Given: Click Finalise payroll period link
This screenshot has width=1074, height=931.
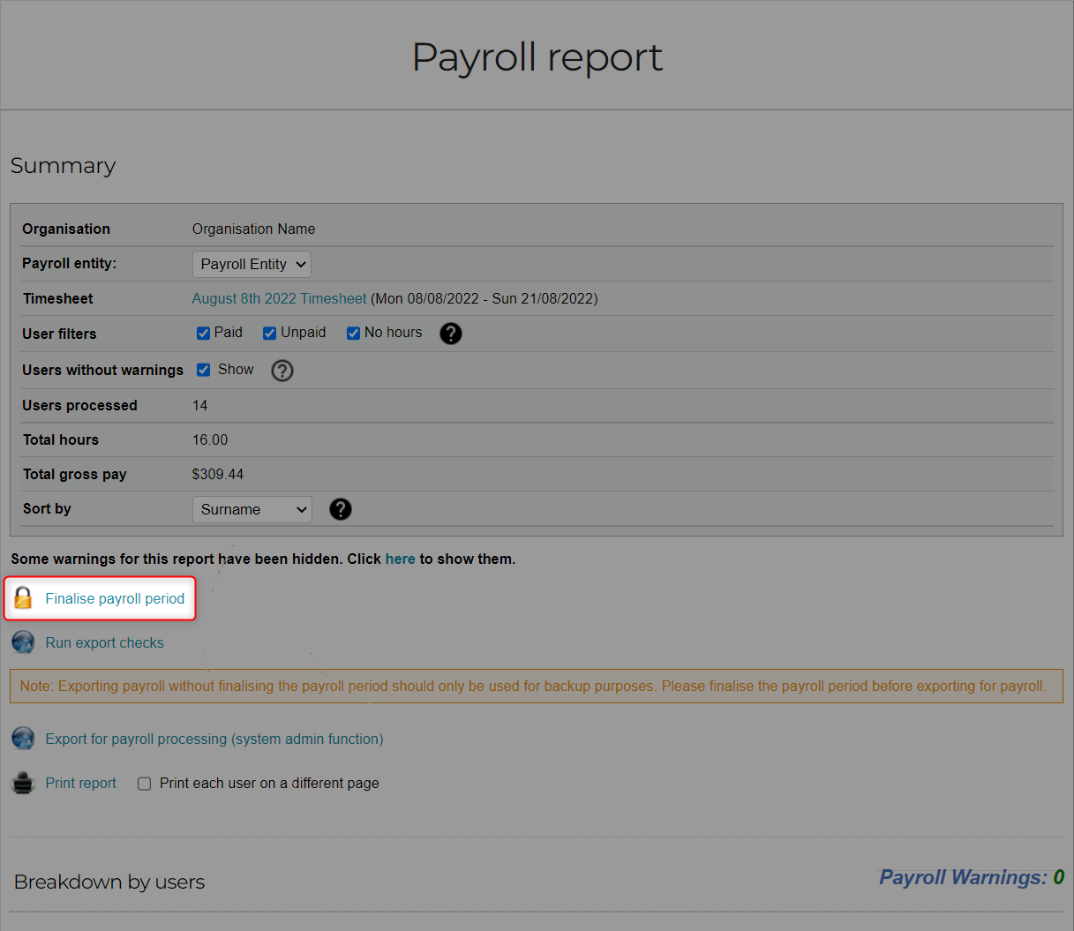Looking at the screenshot, I should (x=115, y=598).
